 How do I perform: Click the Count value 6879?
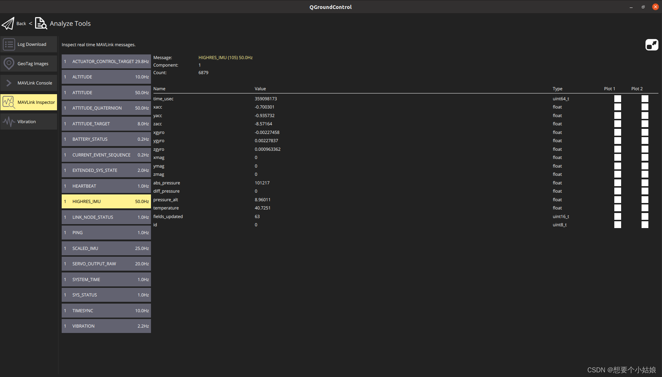(203, 73)
